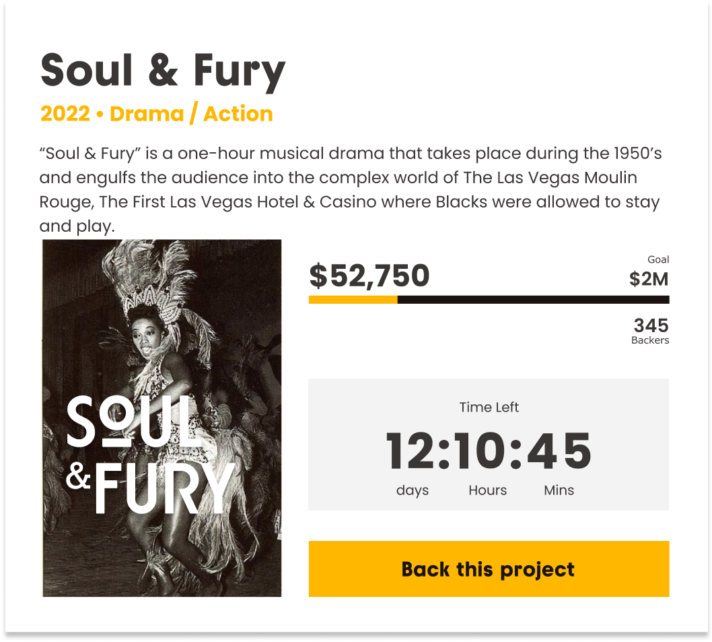Click the Back this project button
712x642 pixels.
click(489, 569)
